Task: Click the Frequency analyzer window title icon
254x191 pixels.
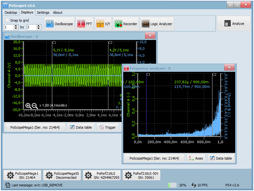Action: tap(126, 68)
